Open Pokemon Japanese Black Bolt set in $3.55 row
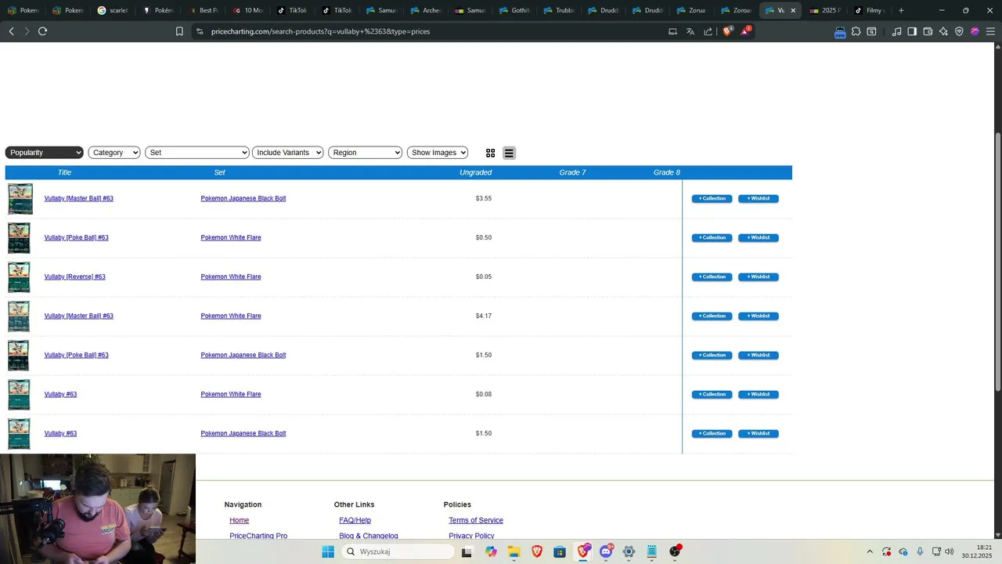 243,198
